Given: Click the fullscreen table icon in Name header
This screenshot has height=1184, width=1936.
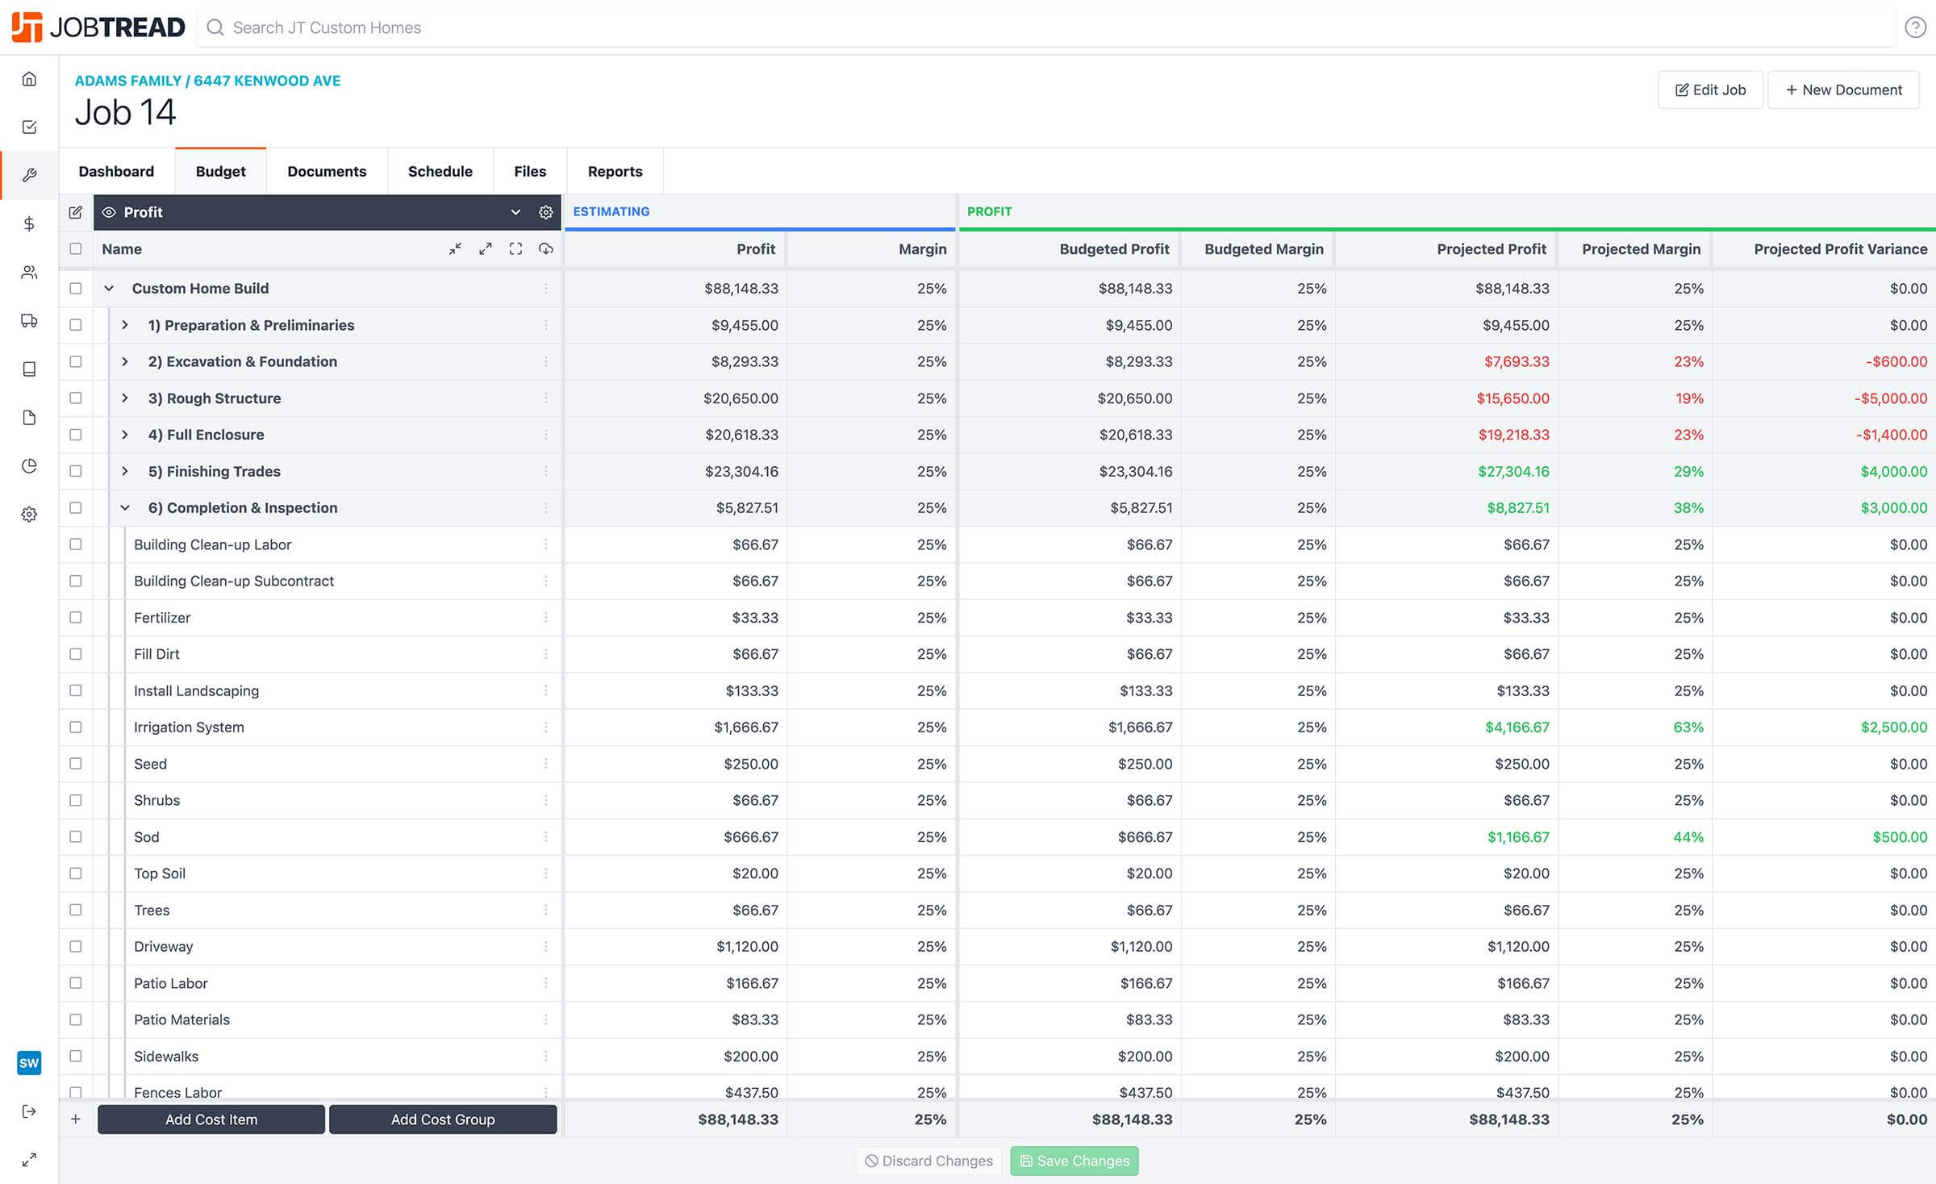Looking at the screenshot, I should click(515, 249).
